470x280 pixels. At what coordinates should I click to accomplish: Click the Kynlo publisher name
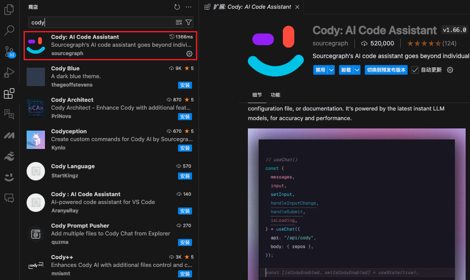click(x=58, y=148)
